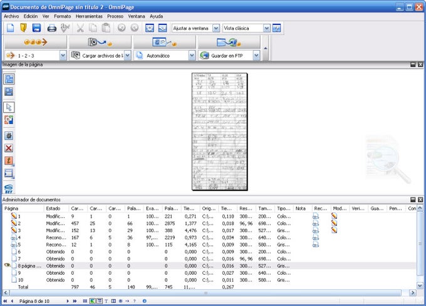Sort by the Página column header
This screenshot has width=426, height=306.
coord(23,208)
